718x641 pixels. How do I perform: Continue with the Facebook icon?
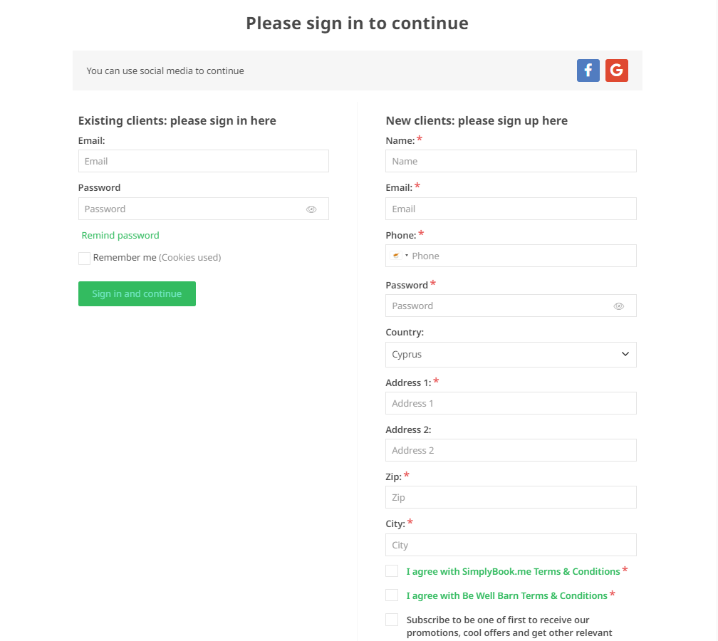coord(588,71)
